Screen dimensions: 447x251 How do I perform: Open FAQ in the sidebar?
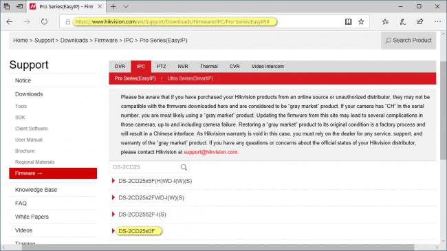(x=21, y=203)
